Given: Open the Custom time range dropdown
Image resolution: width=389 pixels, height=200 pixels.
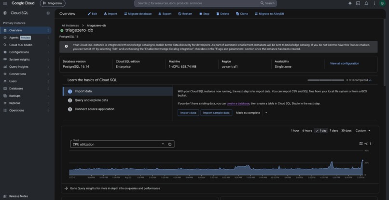Looking at the screenshot, I should tap(363, 131).
